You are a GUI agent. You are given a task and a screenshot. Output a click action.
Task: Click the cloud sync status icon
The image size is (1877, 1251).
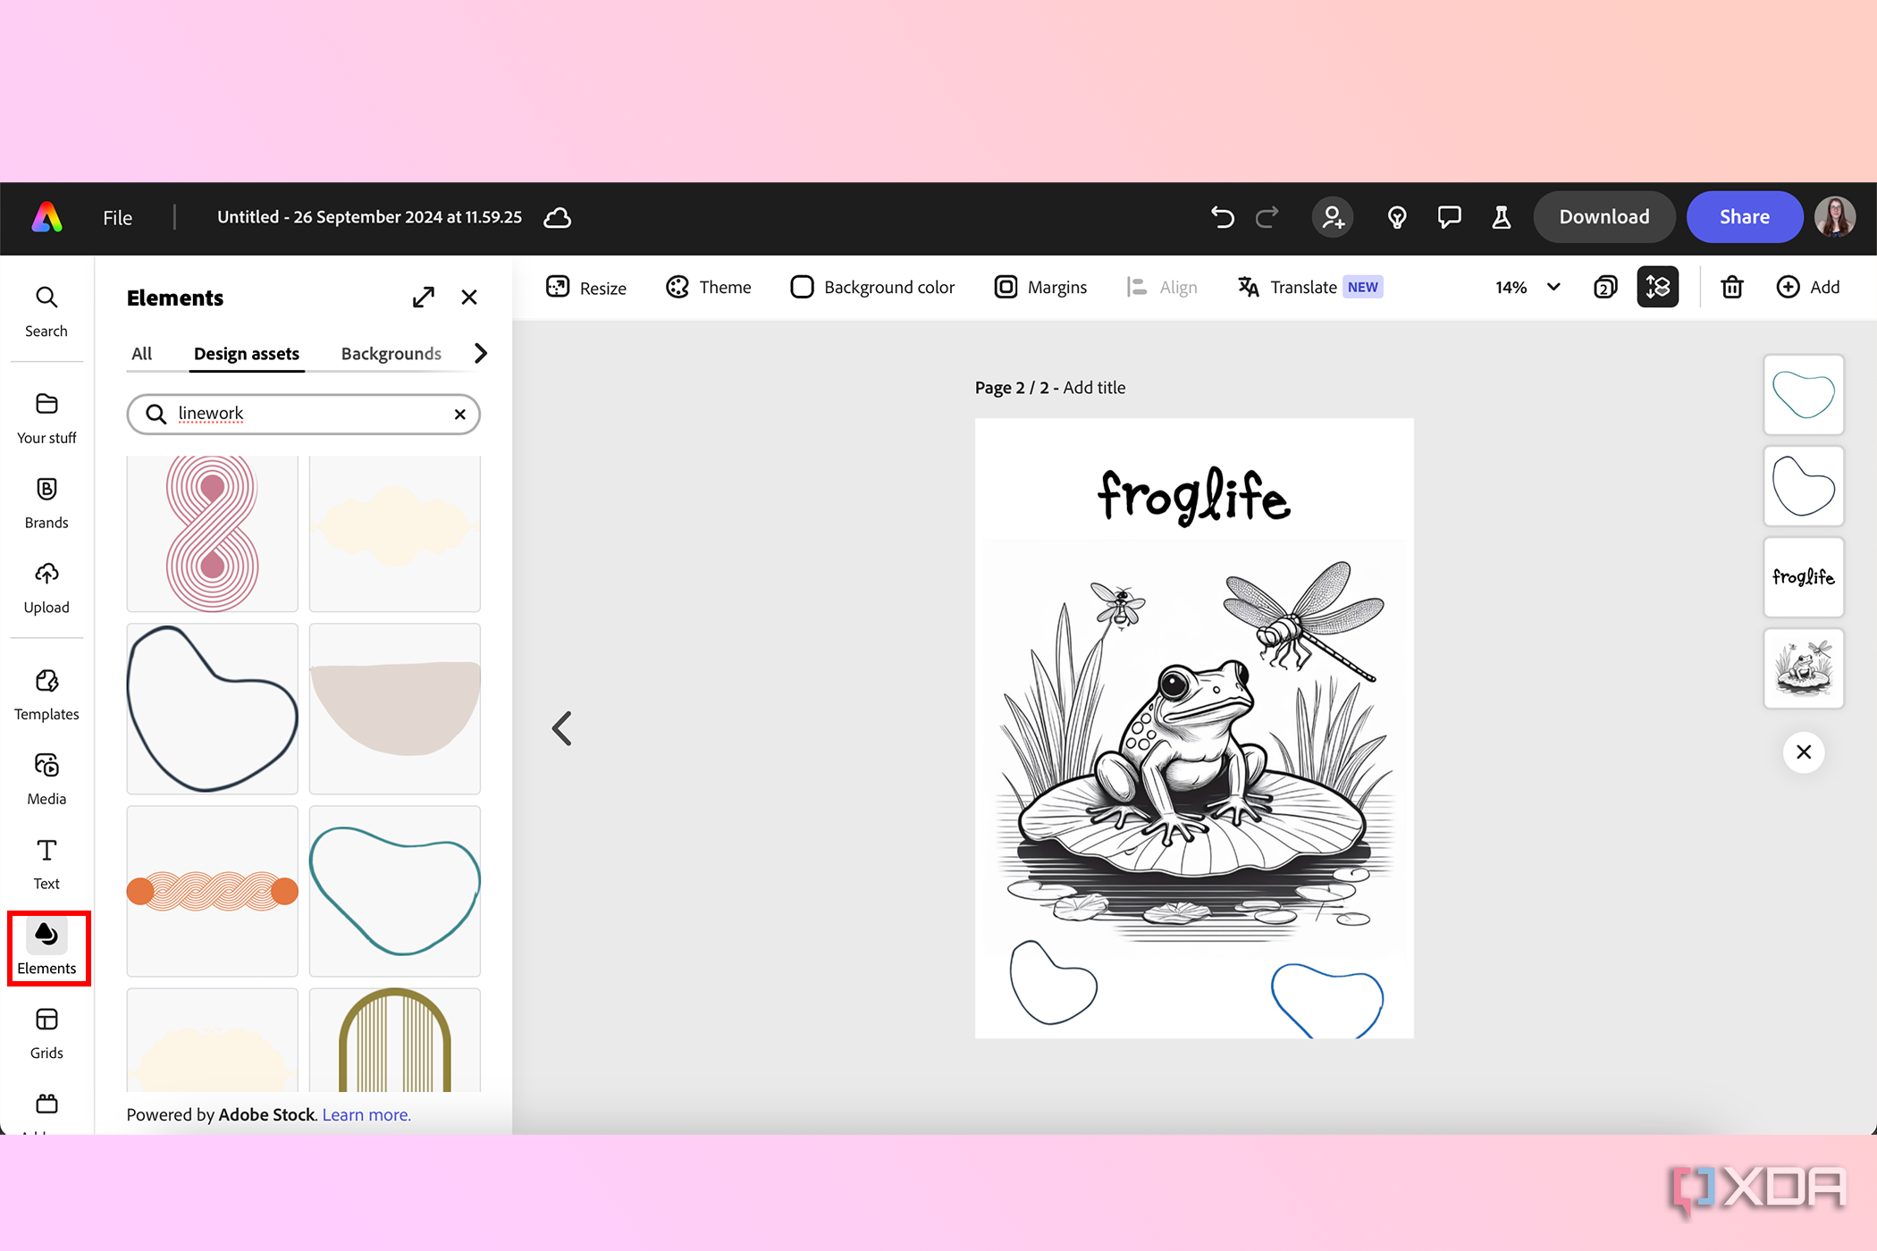point(558,217)
